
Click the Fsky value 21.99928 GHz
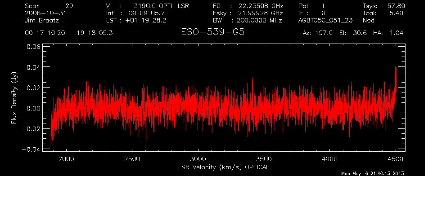261,13
